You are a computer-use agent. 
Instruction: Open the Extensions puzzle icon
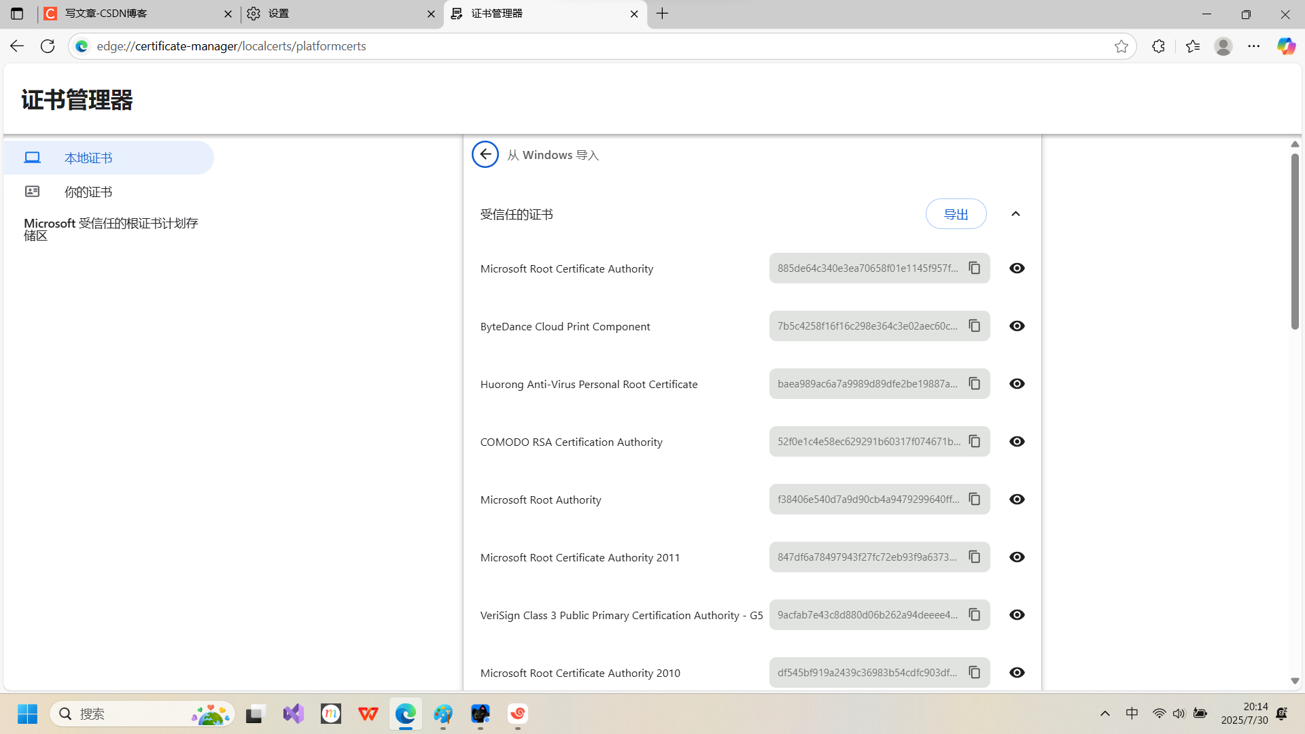[x=1159, y=46]
